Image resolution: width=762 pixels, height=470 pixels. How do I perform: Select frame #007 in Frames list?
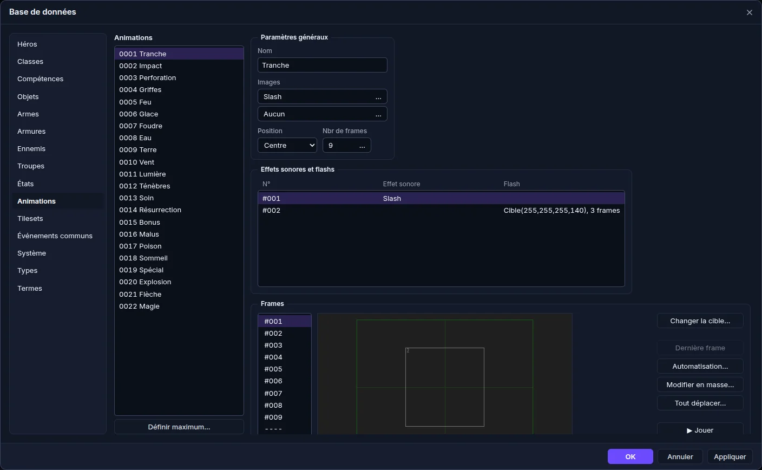coord(285,393)
